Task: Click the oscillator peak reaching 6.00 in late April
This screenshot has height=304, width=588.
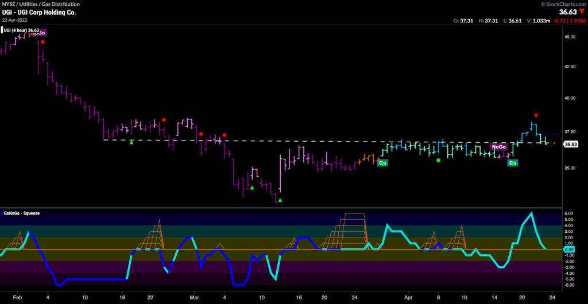Action: 531,213
